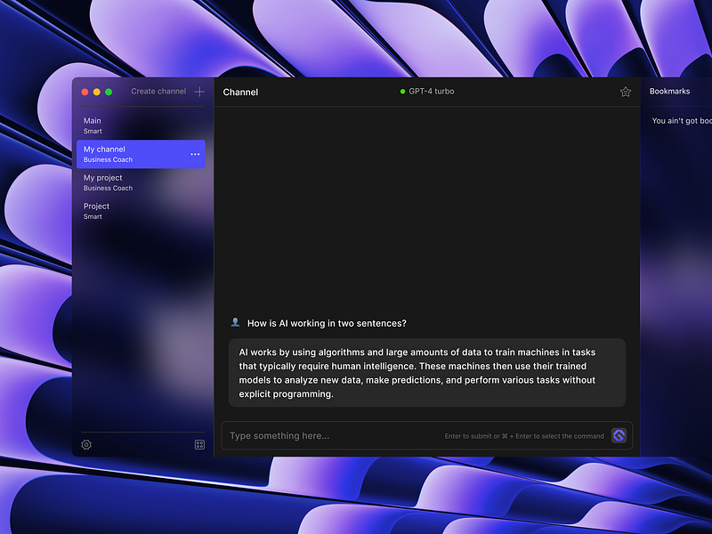Click the Bookmarks panel heading
712x534 pixels.
(x=669, y=92)
